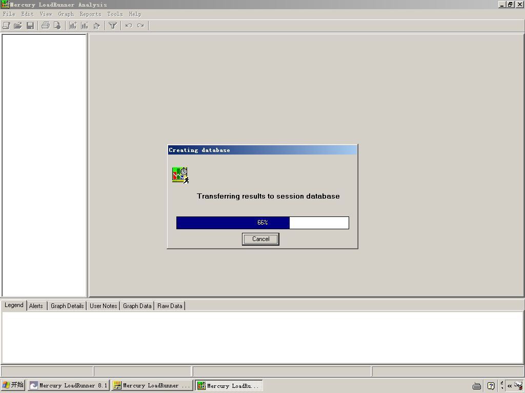The image size is (525, 393).
Task: Open the Reports menu
Action: (90, 14)
